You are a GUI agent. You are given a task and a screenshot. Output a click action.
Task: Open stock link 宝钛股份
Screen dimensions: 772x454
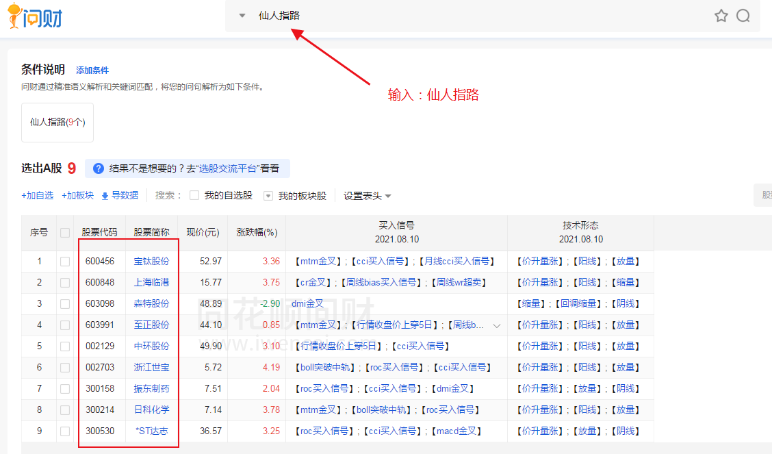click(x=152, y=261)
